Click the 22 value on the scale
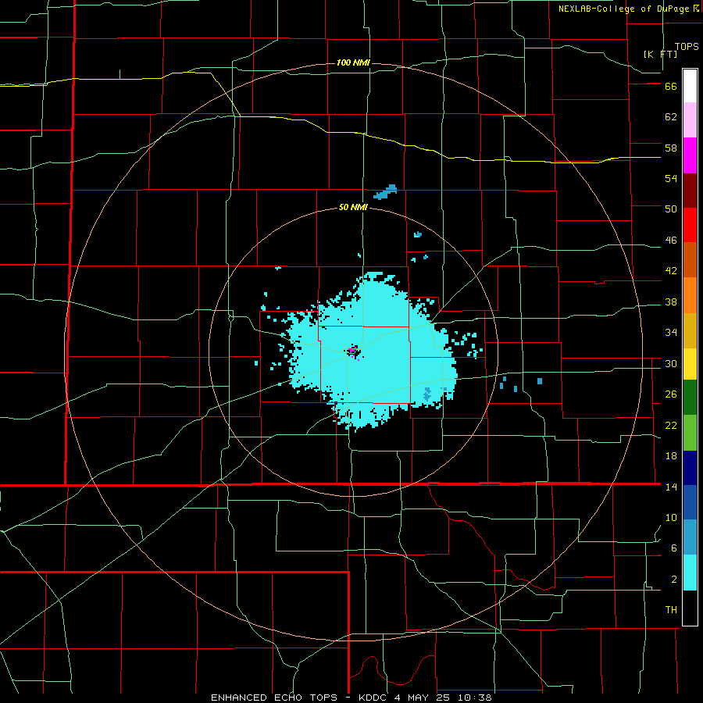This screenshot has width=703, height=703. 671,425
